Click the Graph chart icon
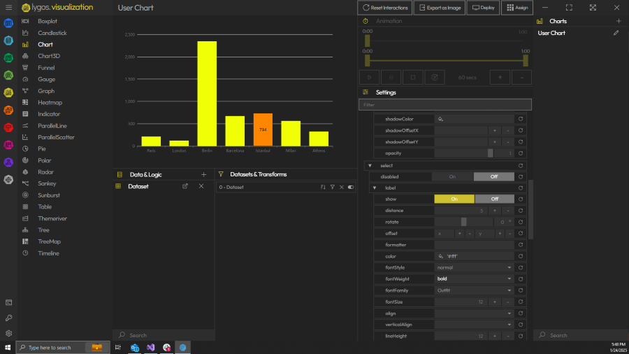Screen dimensions: 629x354 [25, 91]
